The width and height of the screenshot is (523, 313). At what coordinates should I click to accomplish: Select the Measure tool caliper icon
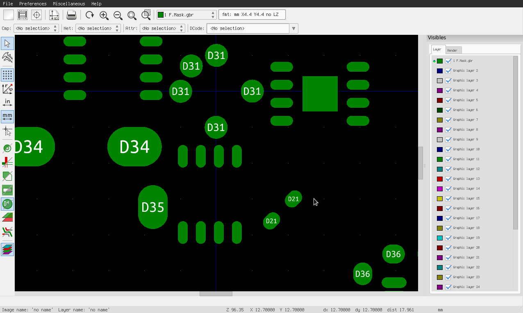(7, 57)
